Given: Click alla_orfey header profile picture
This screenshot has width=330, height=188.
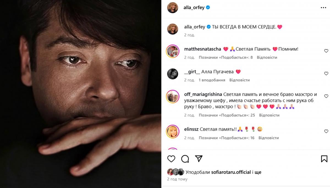Looking at the screenshot, I should tap(173, 7).
